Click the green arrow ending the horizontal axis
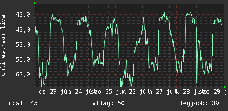Image resolution: width=228 pixels, height=111 pixels. click(x=225, y=87)
